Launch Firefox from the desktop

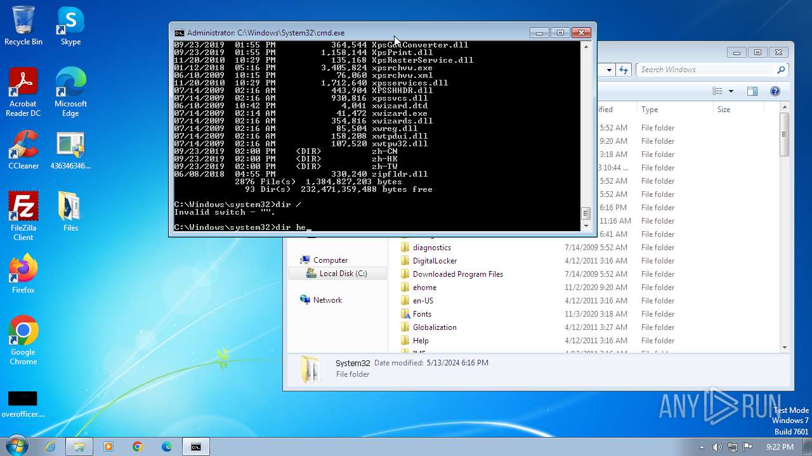pos(23,274)
